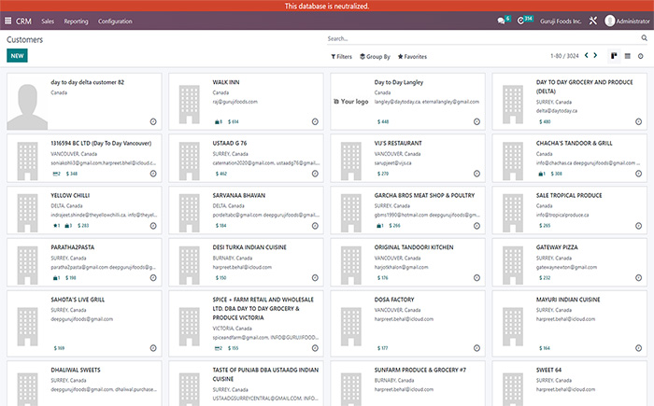Open activity clock on WALK INN card

[315, 121]
